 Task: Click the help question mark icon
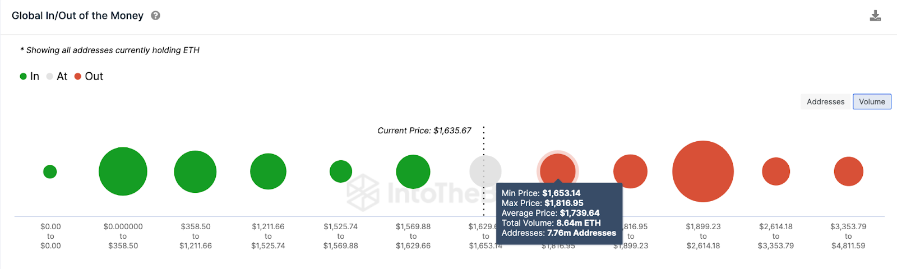pos(156,16)
